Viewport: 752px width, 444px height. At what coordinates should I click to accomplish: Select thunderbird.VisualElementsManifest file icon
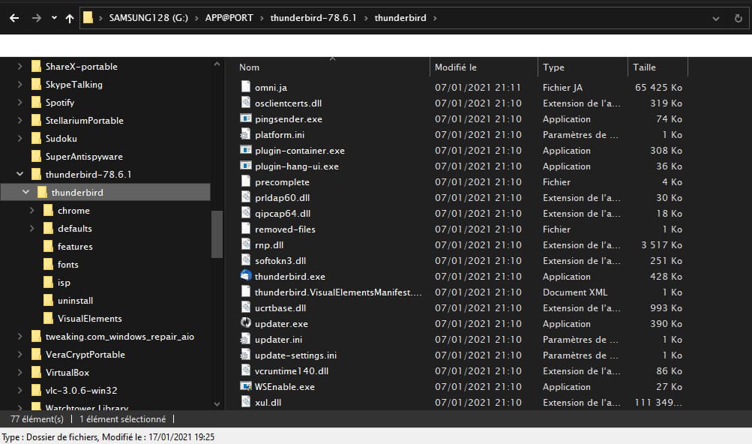246,291
